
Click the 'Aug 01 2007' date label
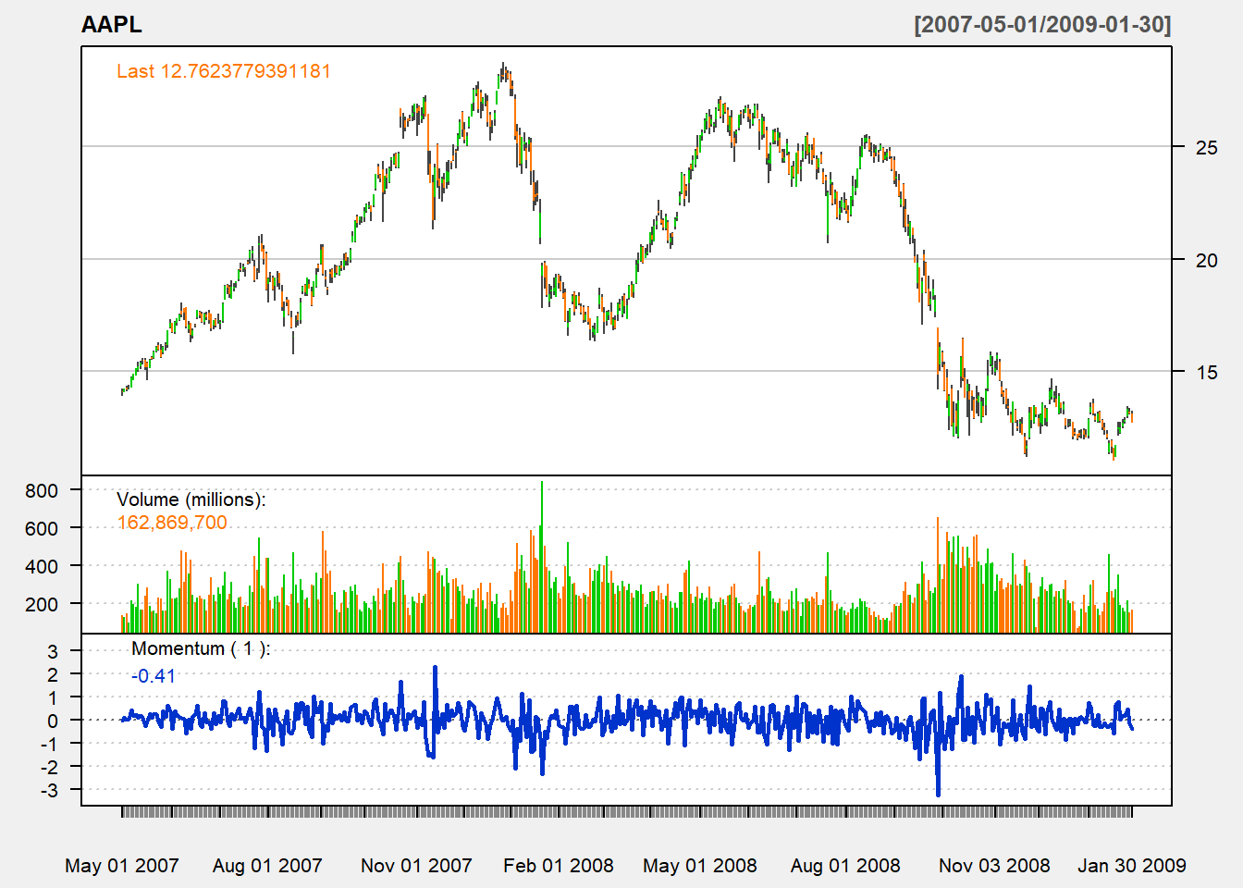coord(267,866)
